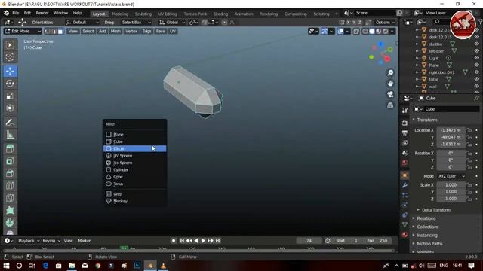Open the XYZ Euler rotation mode dropdown
The width and height of the screenshot is (483, 271).
451,176
